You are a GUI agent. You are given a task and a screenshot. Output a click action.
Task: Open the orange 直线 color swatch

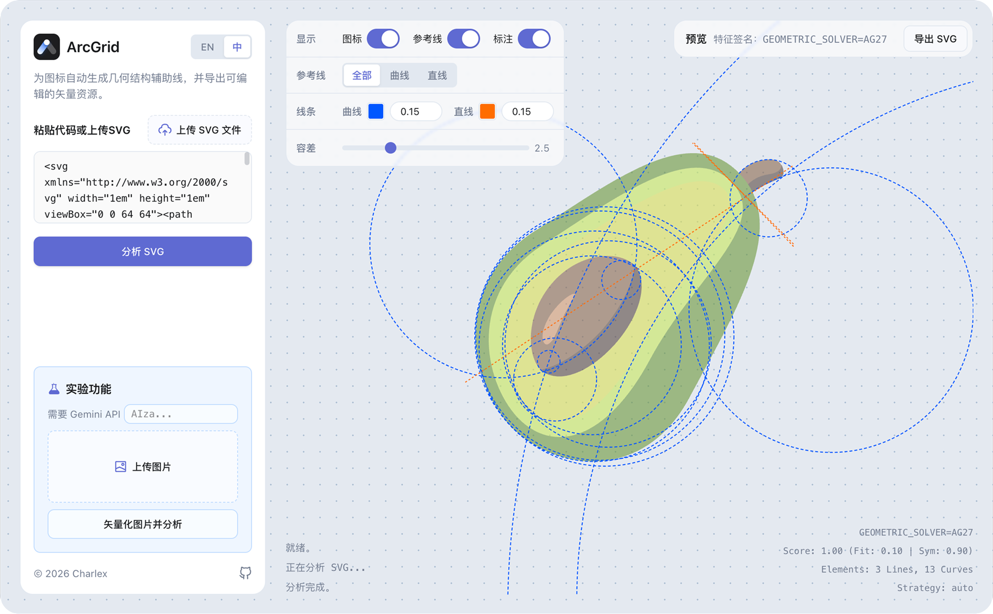pos(487,111)
